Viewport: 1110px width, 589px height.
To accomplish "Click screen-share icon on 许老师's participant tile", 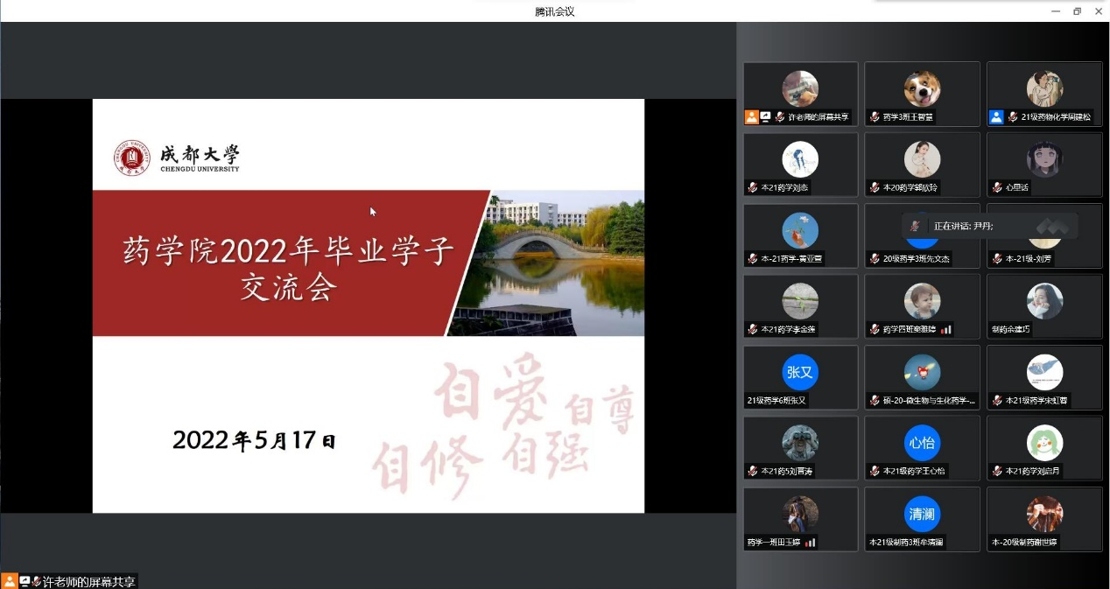I will 765,116.
